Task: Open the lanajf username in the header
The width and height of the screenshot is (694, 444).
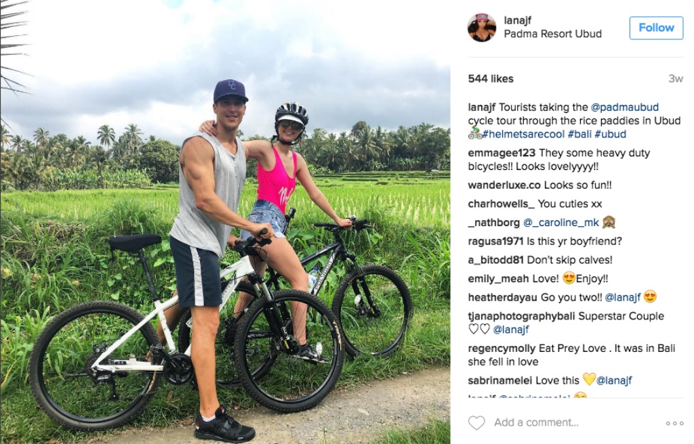Action: [517, 20]
